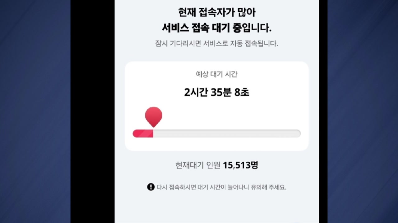Select the 현재대기 인원 label
Image resolution: width=398 pixels, height=223 pixels.
coord(198,165)
